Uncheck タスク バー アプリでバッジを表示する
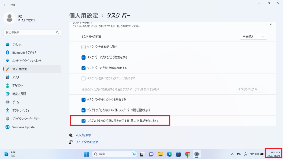 coord(83,57)
